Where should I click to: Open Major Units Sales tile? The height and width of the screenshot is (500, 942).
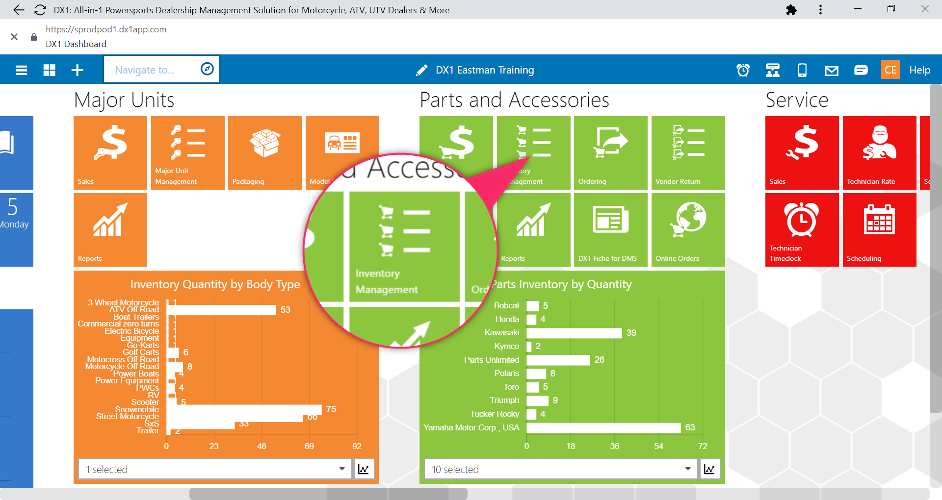point(110,153)
